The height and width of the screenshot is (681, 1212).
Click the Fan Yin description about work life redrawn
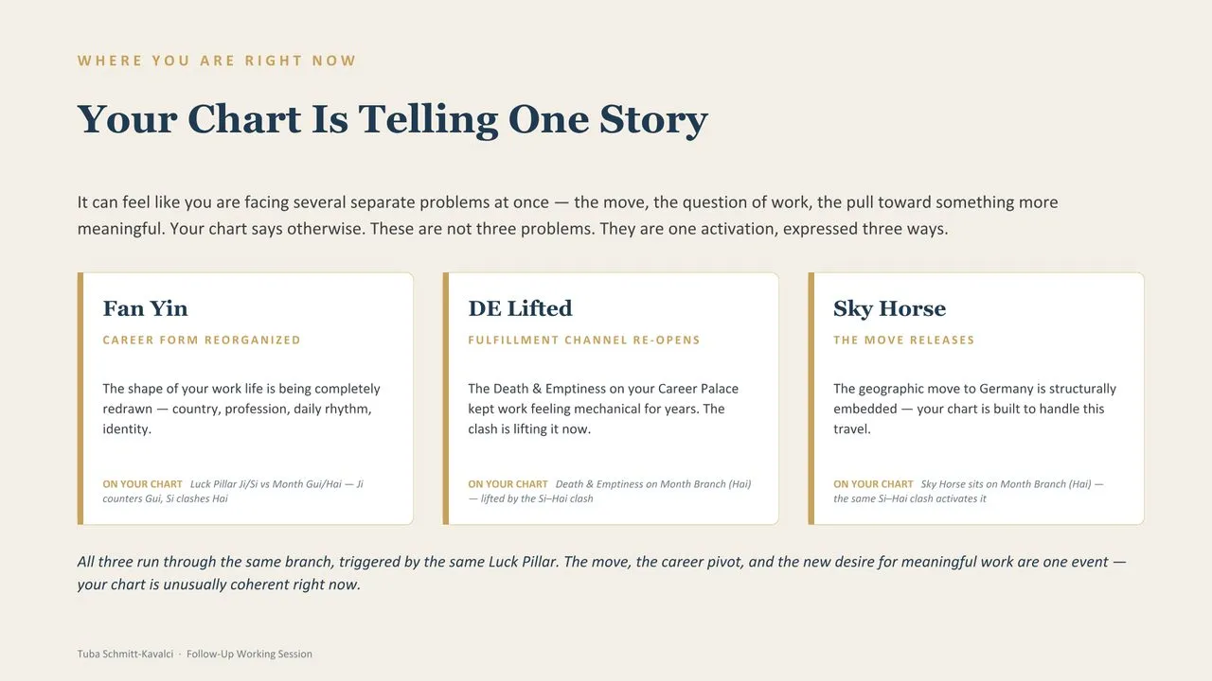(x=241, y=409)
